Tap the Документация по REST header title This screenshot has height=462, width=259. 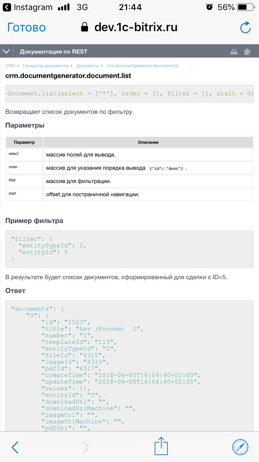54,52
